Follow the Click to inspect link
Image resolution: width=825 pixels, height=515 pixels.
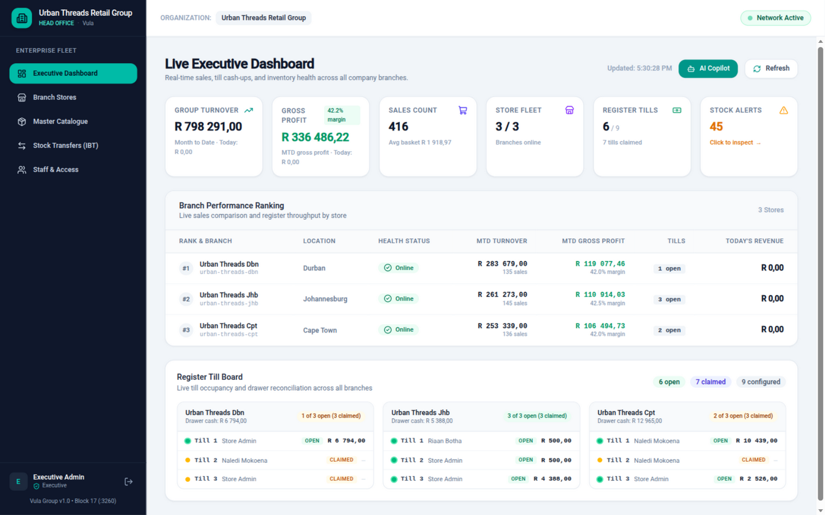pos(735,142)
